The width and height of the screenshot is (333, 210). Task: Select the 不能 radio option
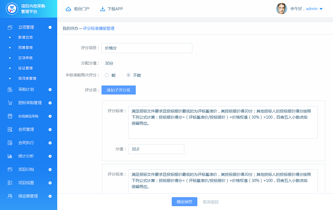(x=128, y=75)
